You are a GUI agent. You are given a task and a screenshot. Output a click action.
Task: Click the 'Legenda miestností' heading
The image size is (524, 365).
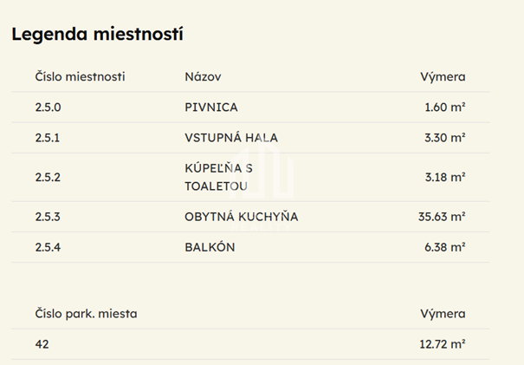click(x=96, y=35)
